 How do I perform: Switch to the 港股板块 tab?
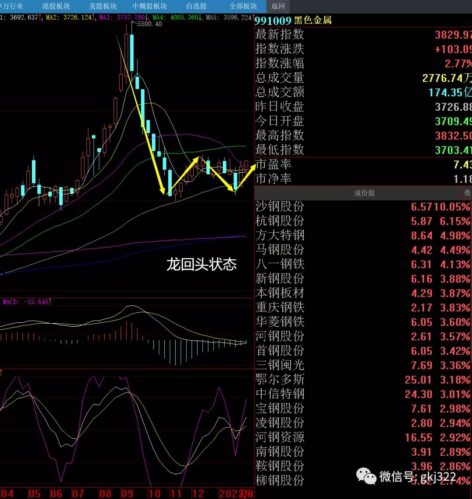pos(56,6)
